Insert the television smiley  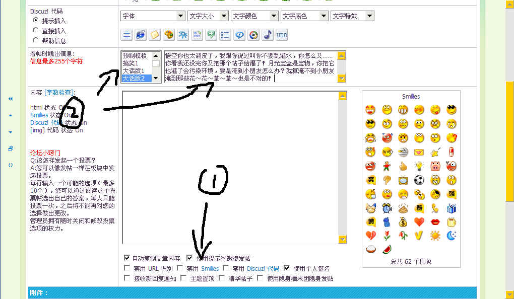403,180
